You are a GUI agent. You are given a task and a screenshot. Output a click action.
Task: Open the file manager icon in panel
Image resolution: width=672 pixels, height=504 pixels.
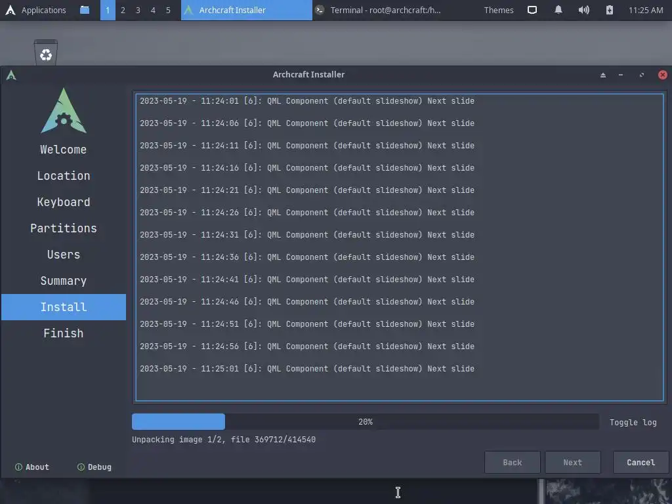(x=85, y=10)
